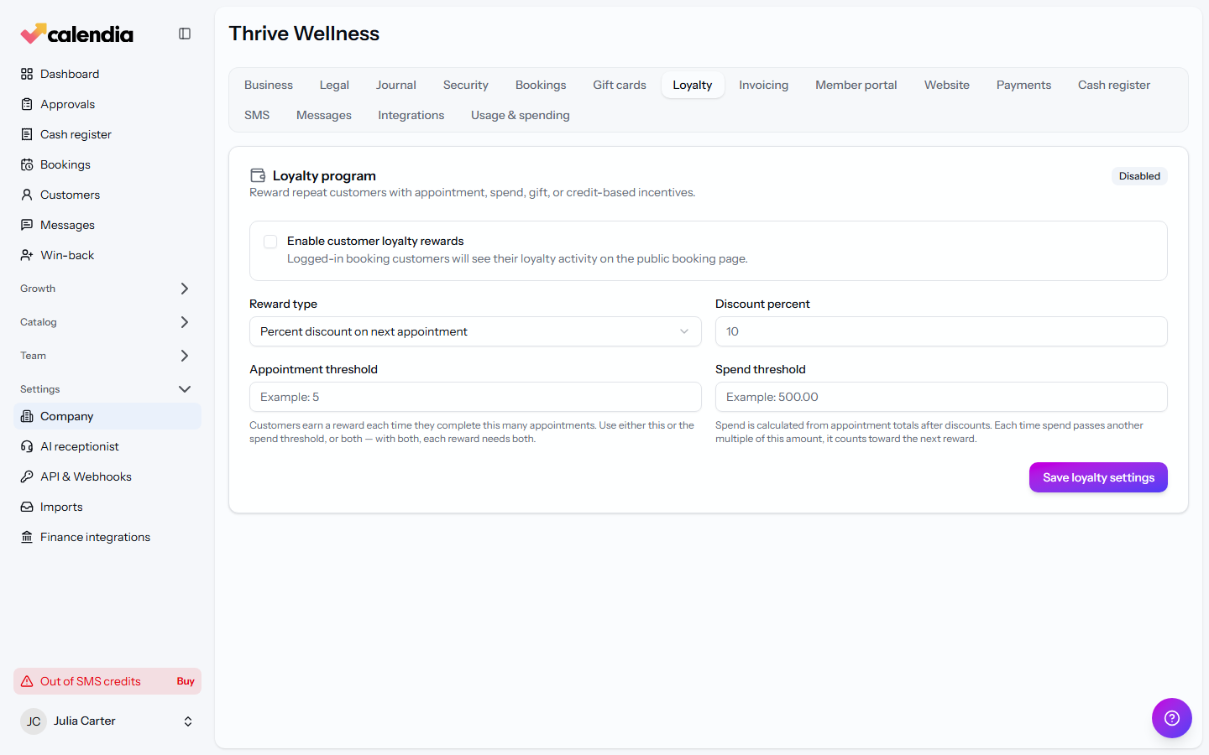Collapse the Settings section
This screenshot has width=1209, height=755.
(x=107, y=389)
